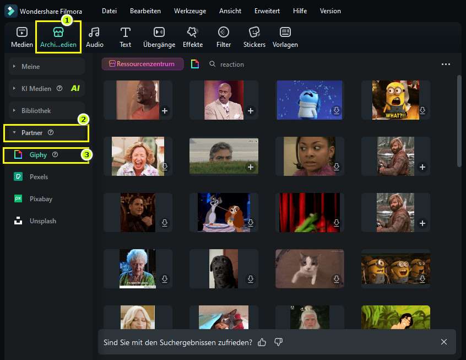Add the bald man in orange shirt GIF

(x=165, y=111)
